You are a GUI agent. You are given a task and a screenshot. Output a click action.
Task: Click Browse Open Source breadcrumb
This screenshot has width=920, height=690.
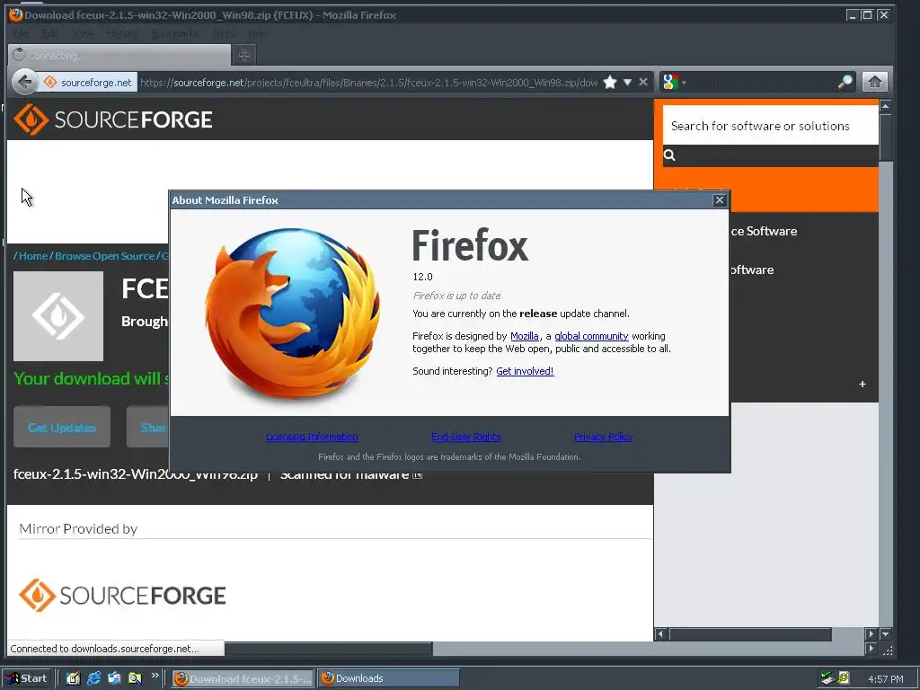(x=104, y=256)
